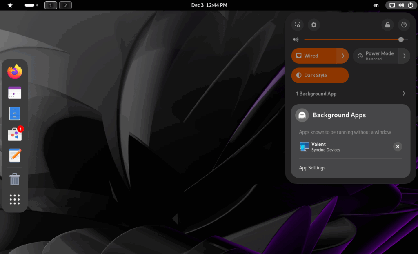Mute via the volume speaker icon in panel

tap(296, 40)
